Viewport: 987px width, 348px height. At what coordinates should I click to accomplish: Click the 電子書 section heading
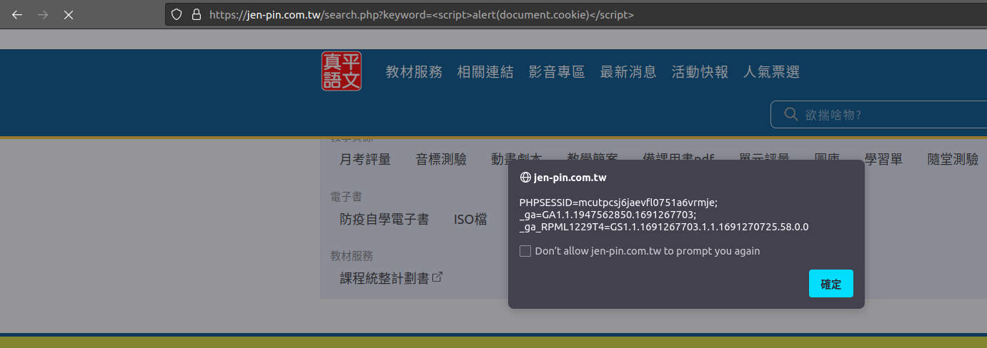pos(346,196)
